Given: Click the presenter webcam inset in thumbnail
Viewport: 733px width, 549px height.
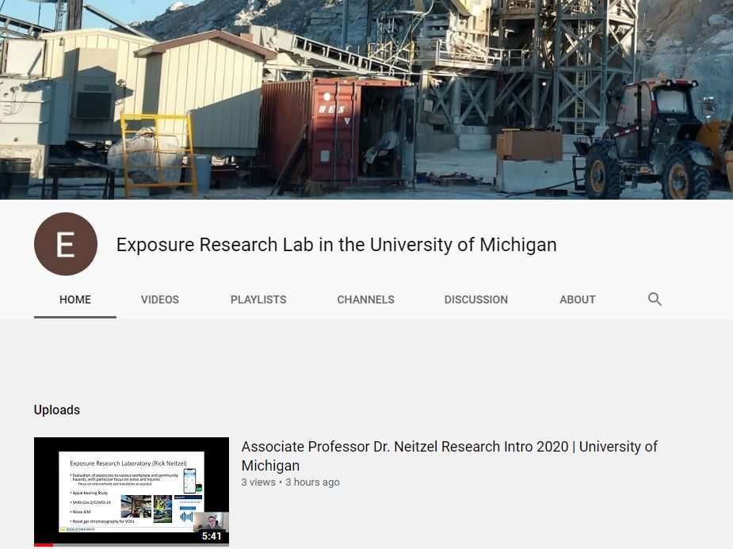Looking at the screenshot, I should (x=209, y=521).
